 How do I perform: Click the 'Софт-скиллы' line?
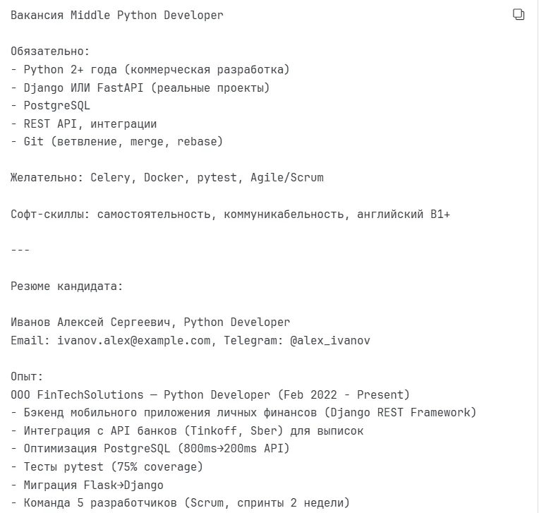[230, 215]
